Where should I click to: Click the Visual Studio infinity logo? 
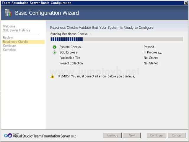pyautogui.click(x=8, y=135)
